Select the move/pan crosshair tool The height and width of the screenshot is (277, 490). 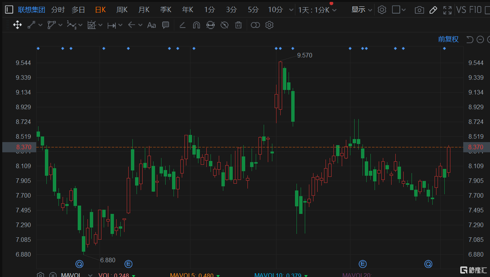click(17, 25)
